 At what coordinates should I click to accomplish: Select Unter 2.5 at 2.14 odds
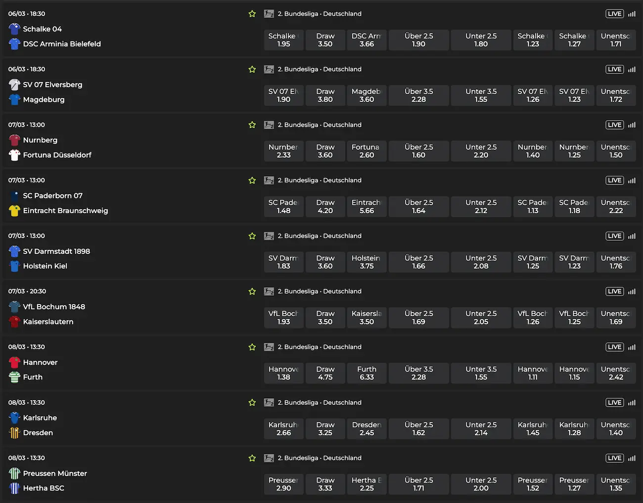[481, 429]
